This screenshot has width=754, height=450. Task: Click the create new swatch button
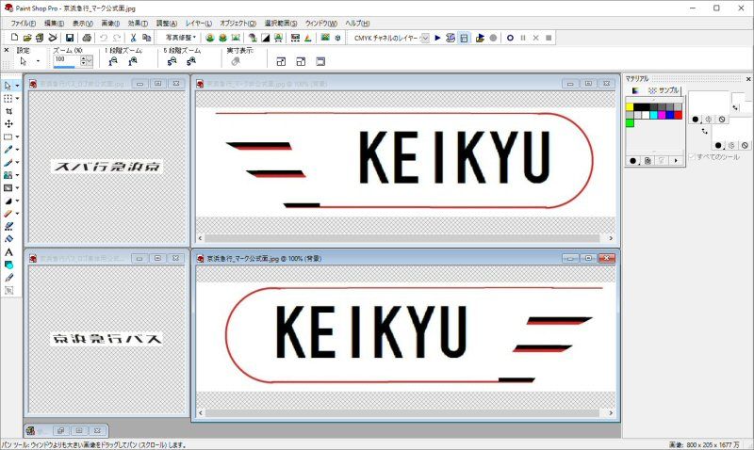[x=647, y=160]
